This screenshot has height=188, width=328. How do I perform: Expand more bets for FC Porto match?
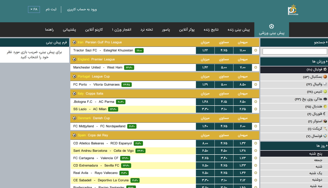pyautogui.click(x=255, y=85)
